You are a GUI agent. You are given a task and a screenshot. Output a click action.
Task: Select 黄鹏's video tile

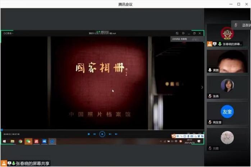coord(227,61)
